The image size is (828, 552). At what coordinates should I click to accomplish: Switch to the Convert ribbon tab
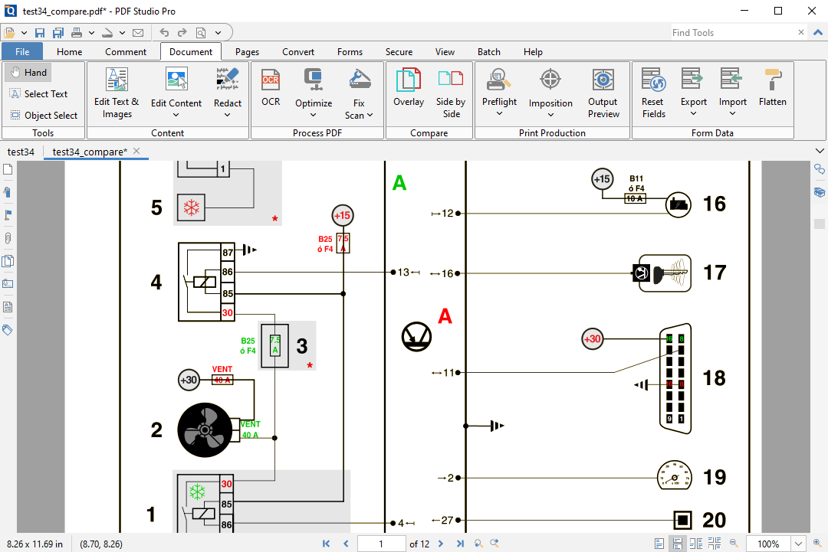297,51
